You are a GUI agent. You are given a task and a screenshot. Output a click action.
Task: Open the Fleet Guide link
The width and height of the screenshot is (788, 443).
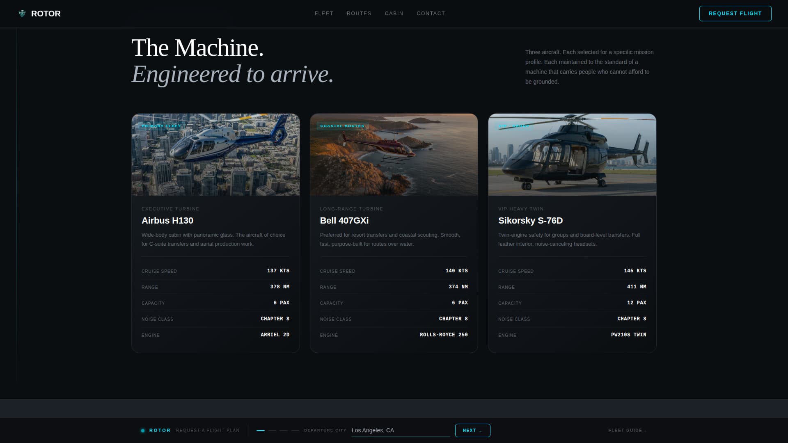coord(627,430)
